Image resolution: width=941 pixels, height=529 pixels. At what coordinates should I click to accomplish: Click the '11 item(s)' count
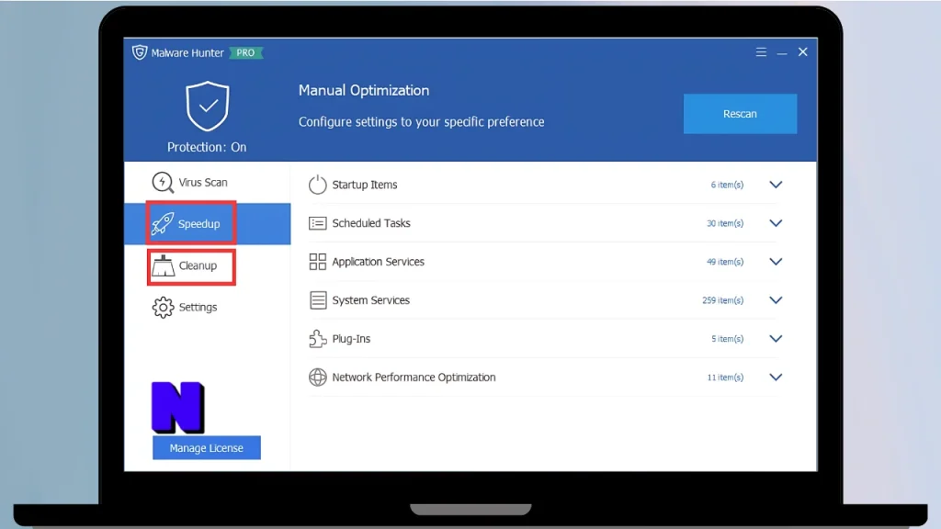726,377
